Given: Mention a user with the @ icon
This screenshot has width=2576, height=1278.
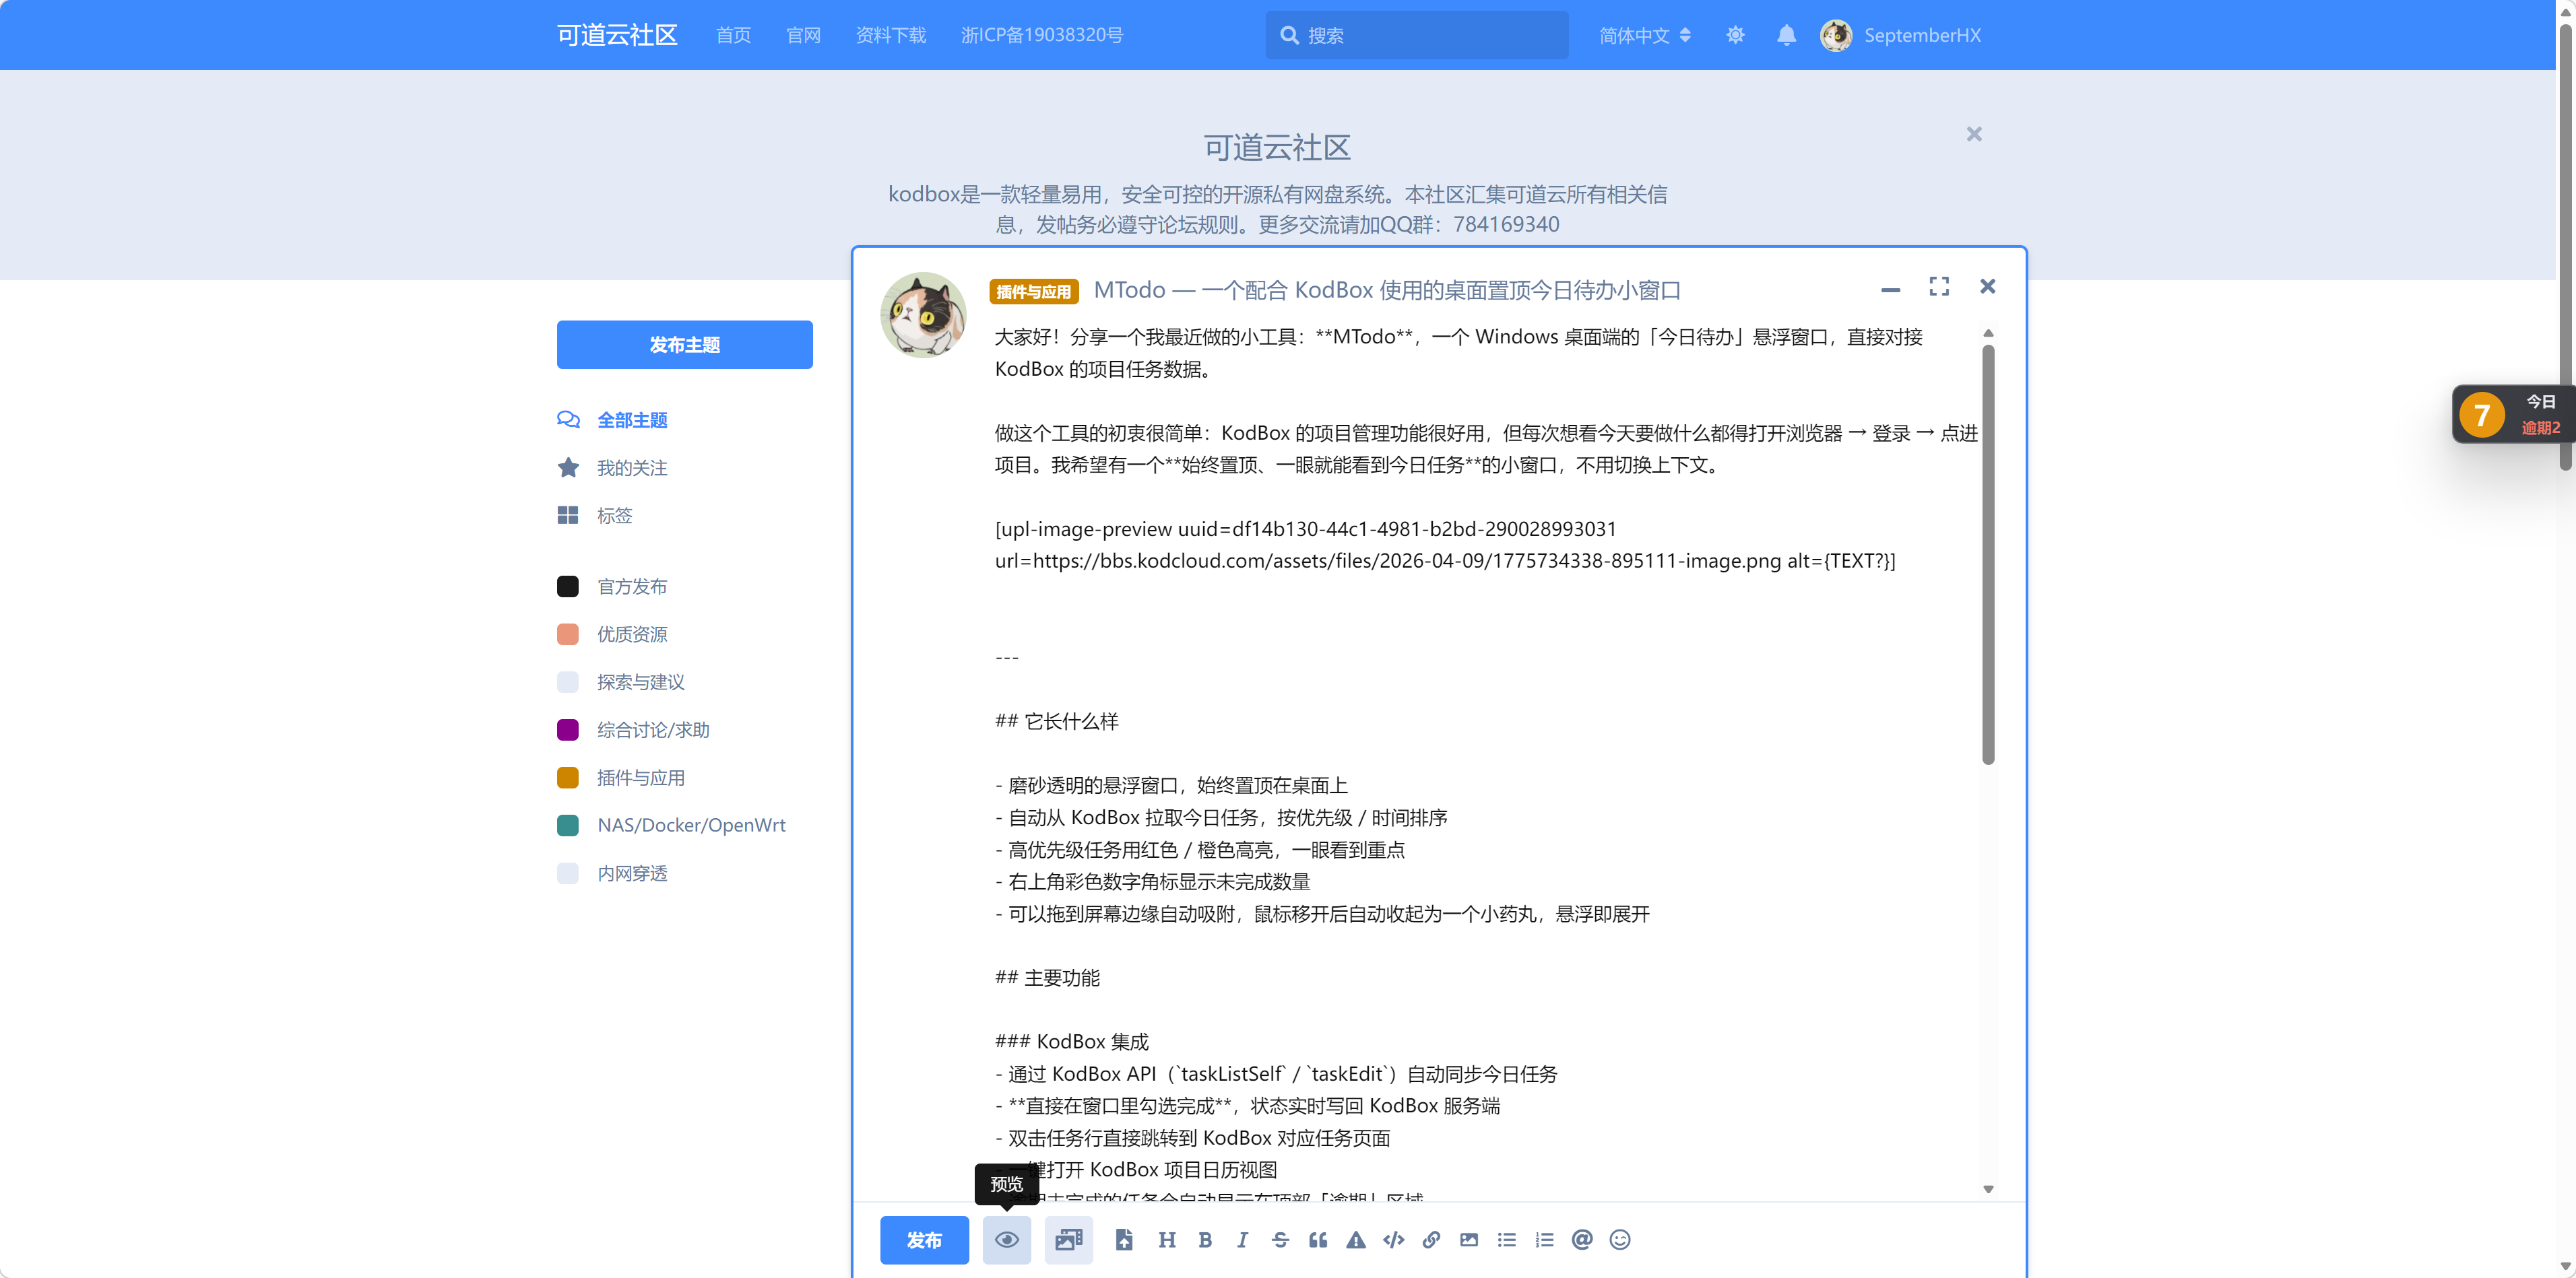Looking at the screenshot, I should tap(1582, 1240).
